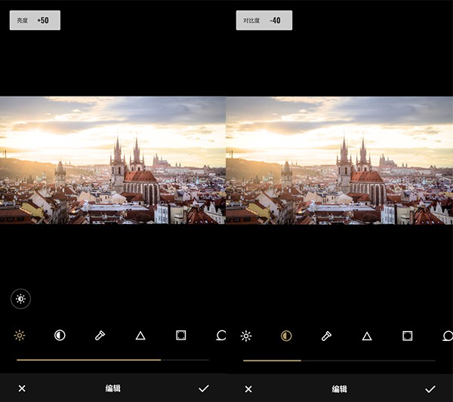Tap 编辑 title in left panel
The height and width of the screenshot is (402, 453).
point(113,388)
